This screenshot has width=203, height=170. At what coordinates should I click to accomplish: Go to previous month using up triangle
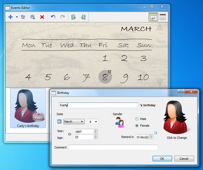coord(160,27)
